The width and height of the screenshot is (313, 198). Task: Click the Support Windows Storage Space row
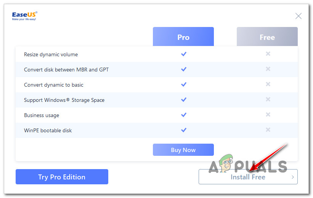pos(64,100)
